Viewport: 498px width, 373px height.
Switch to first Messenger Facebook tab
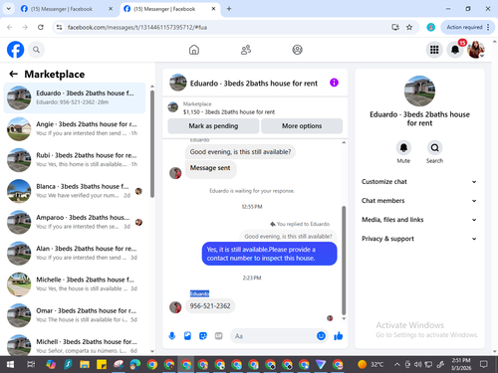point(67,9)
